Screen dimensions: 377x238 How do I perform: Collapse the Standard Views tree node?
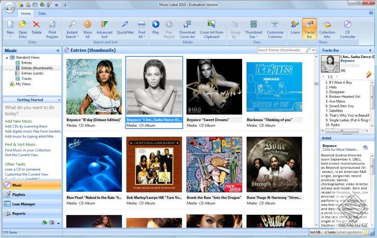[6, 57]
